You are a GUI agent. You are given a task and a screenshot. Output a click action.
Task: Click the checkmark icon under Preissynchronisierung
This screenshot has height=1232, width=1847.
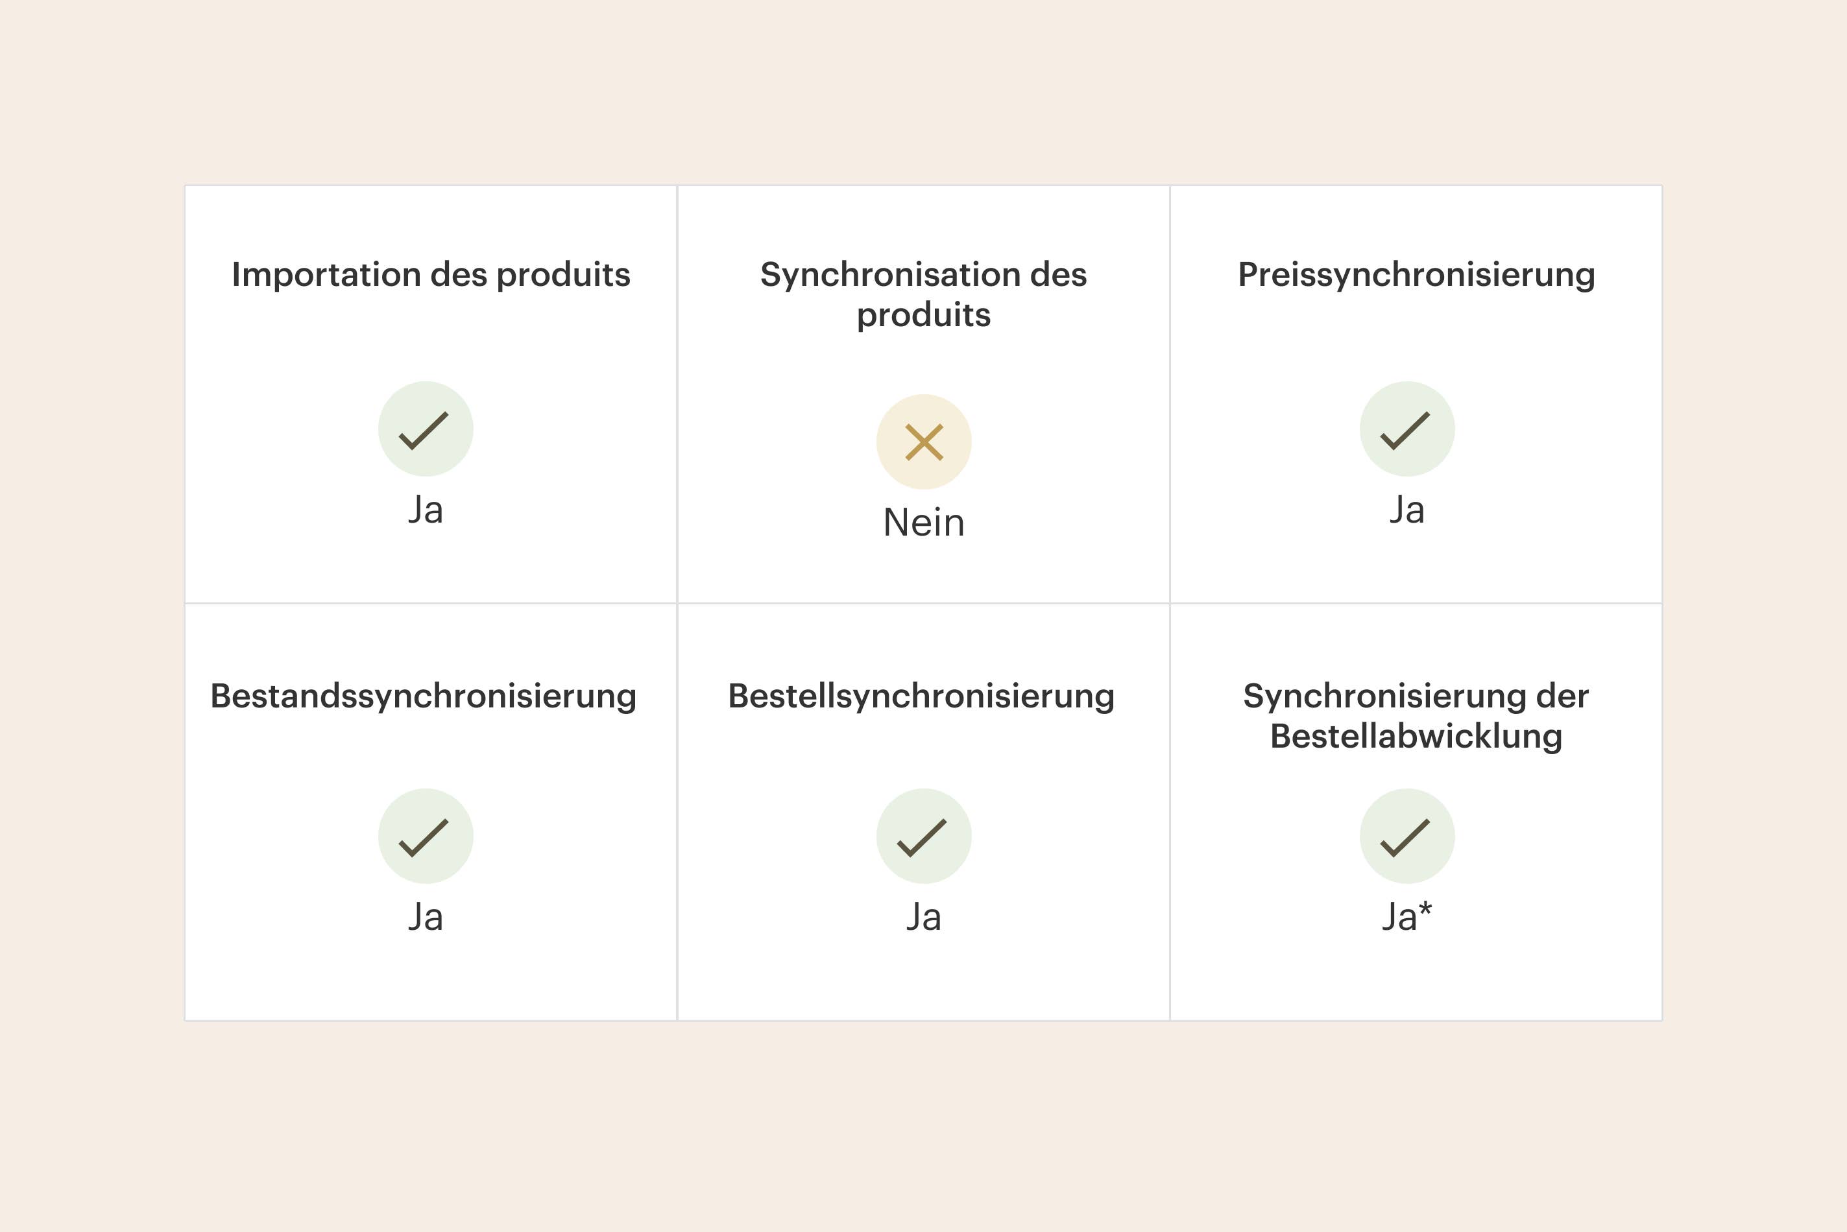click(1407, 429)
